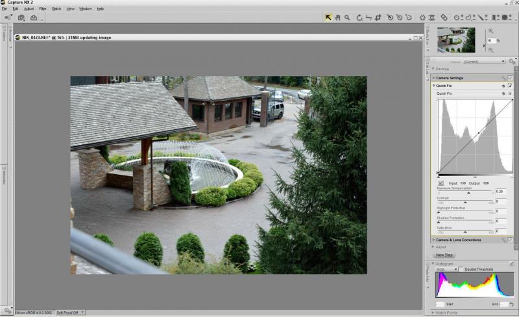The width and height of the screenshot is (519, 317).
Task: Reset histogram Start/End range arrow
Action: tap(512, 304)
